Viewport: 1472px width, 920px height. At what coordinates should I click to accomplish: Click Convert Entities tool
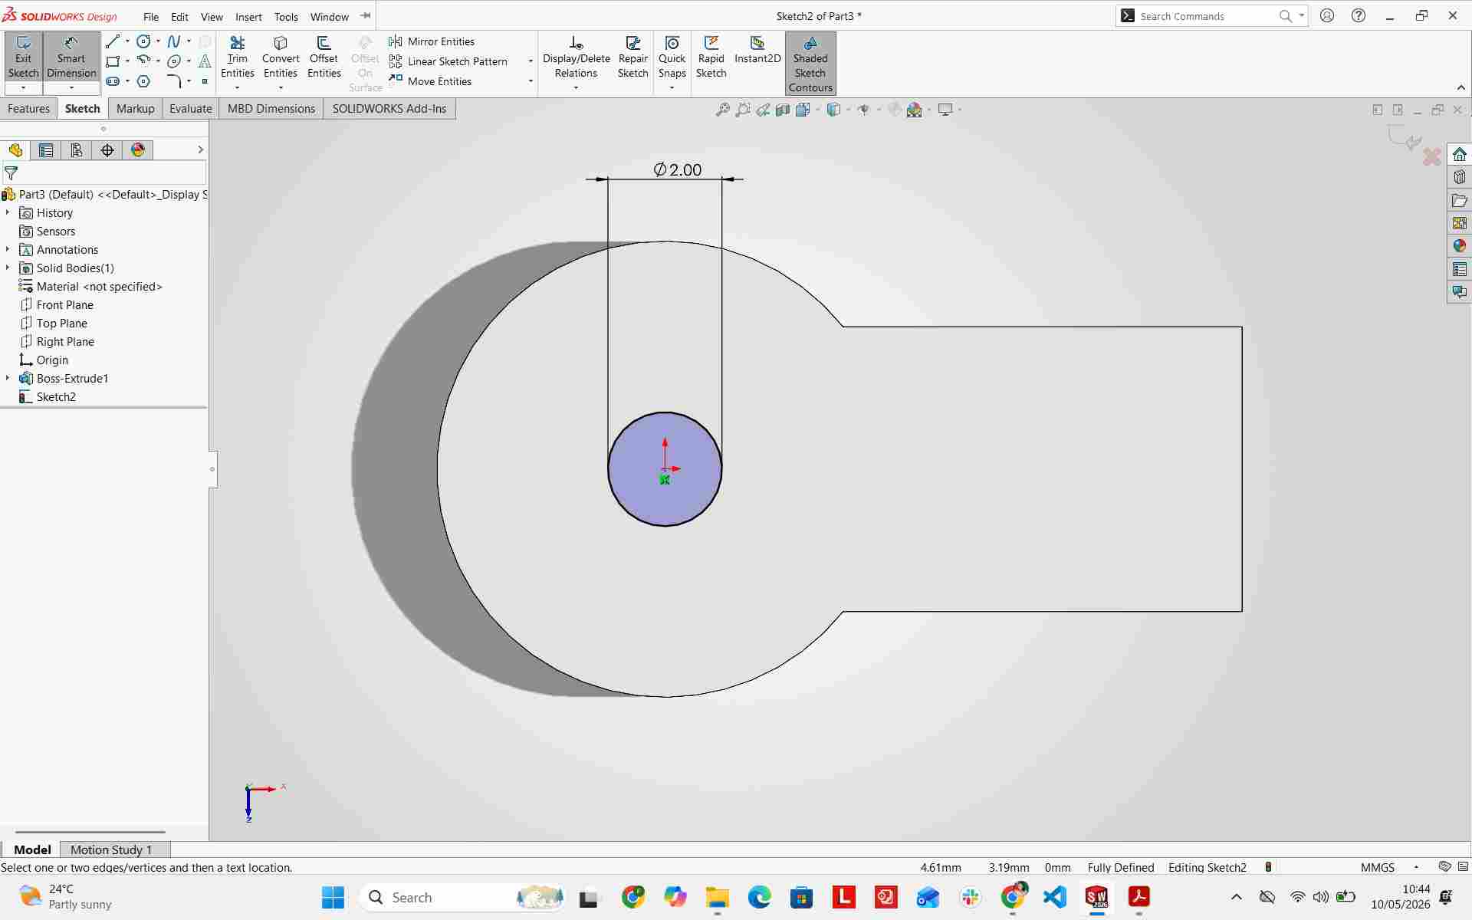click(281, 57)
